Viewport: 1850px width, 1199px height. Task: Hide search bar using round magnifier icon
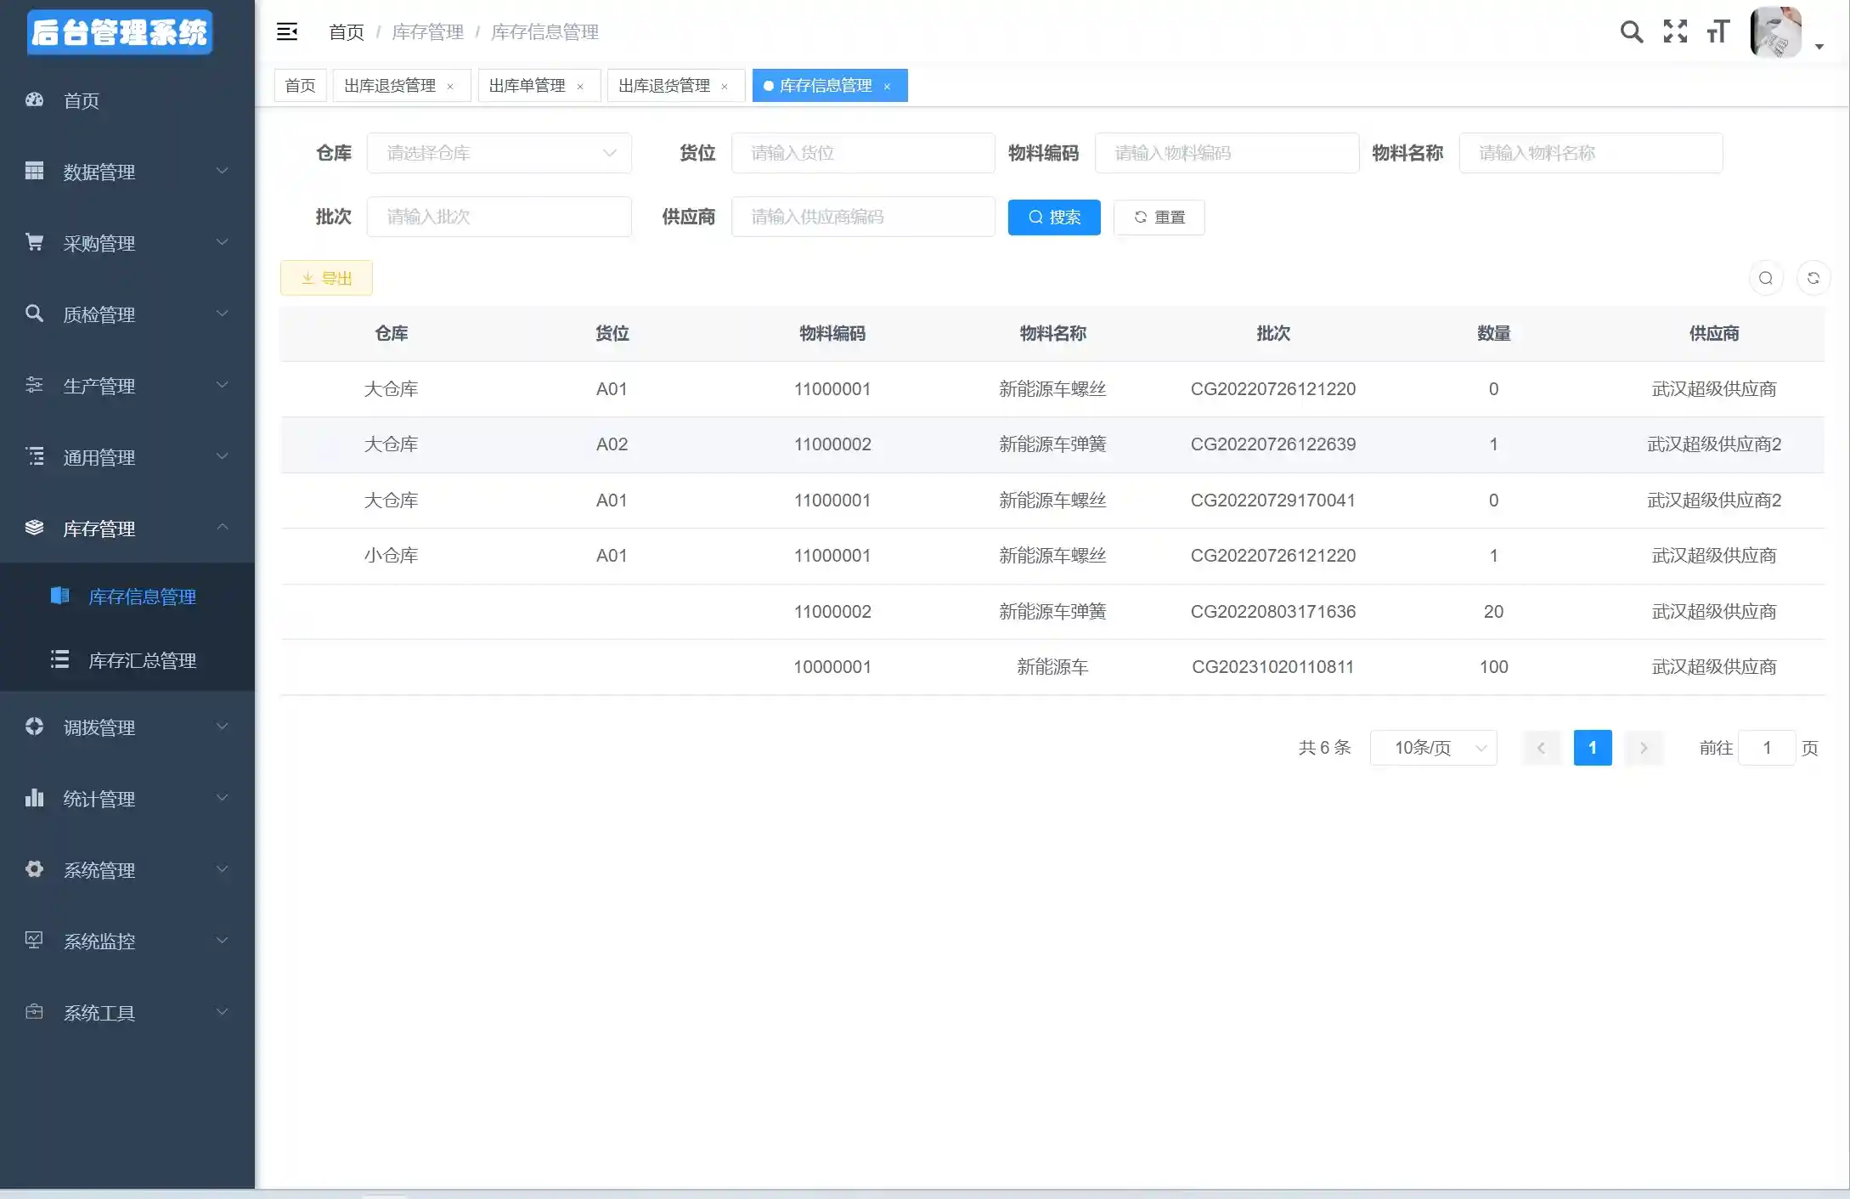[1766, 278]
